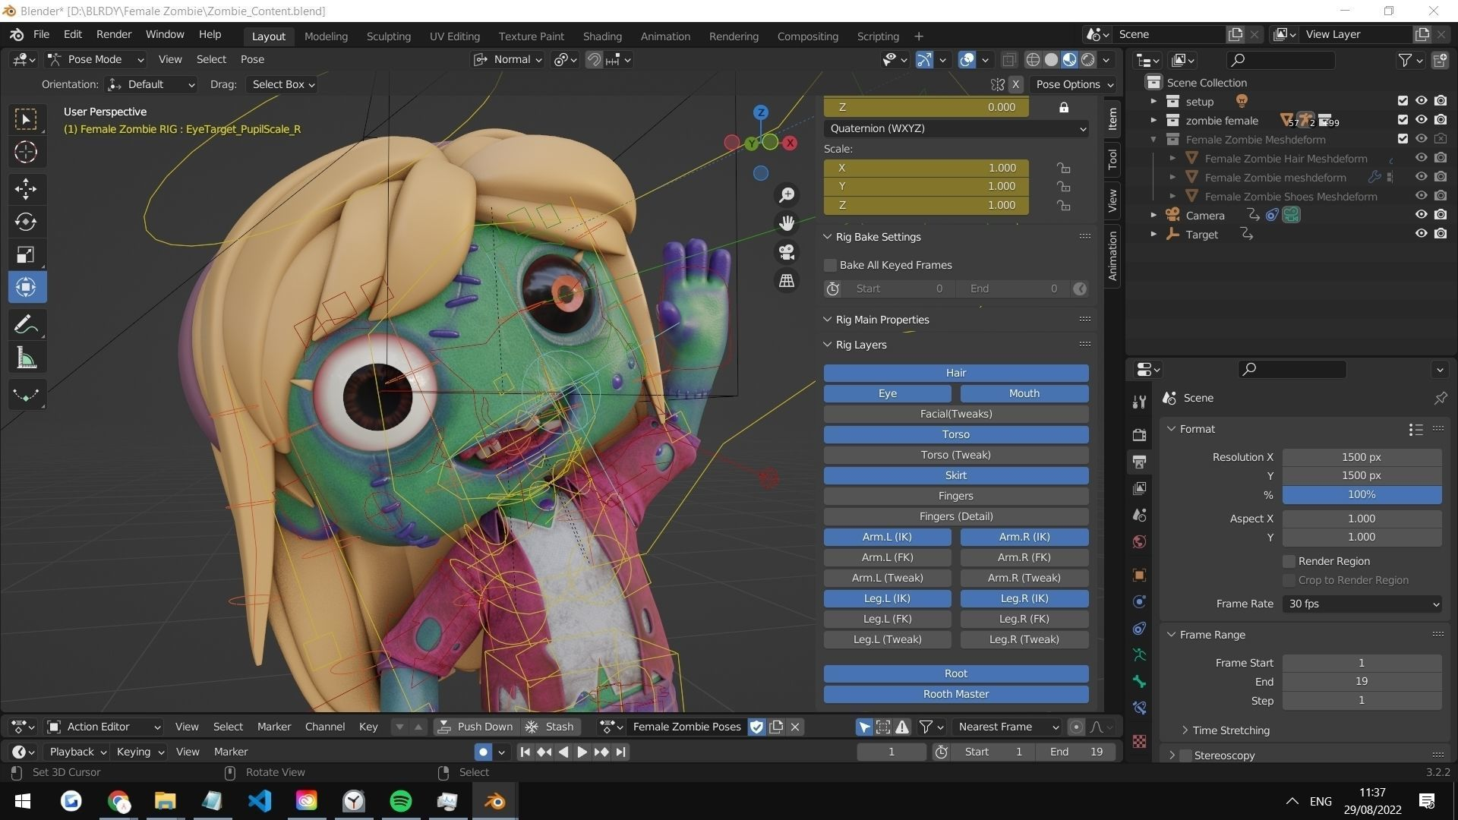
Task: Switch to perspective/orthographic grid view icon
Action: tap(787, 281)
